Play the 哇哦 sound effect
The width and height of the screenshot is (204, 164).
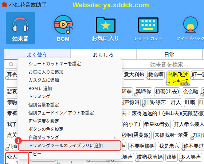pos(190,103)
